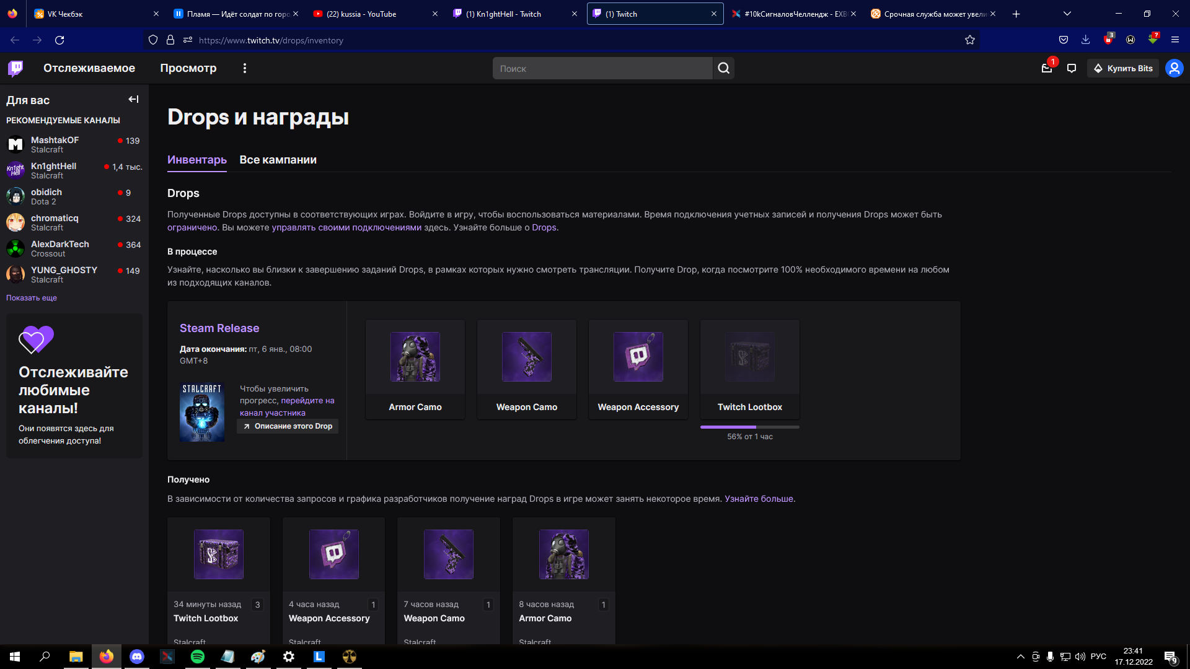Switch to kussia - YouTube tab
The height and width of the screenshot is (669, 1190).
(375, 14)
